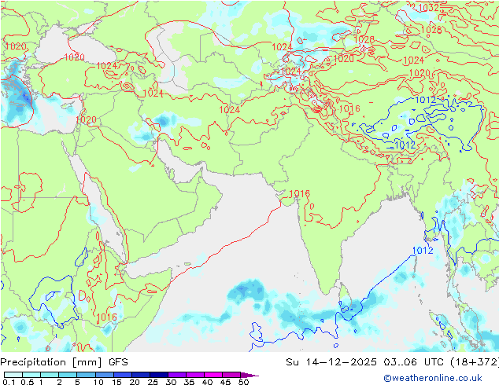Click the legend value '0.1'
The height and width of the screenshot is (385, 499).
[x=9, y=382]
